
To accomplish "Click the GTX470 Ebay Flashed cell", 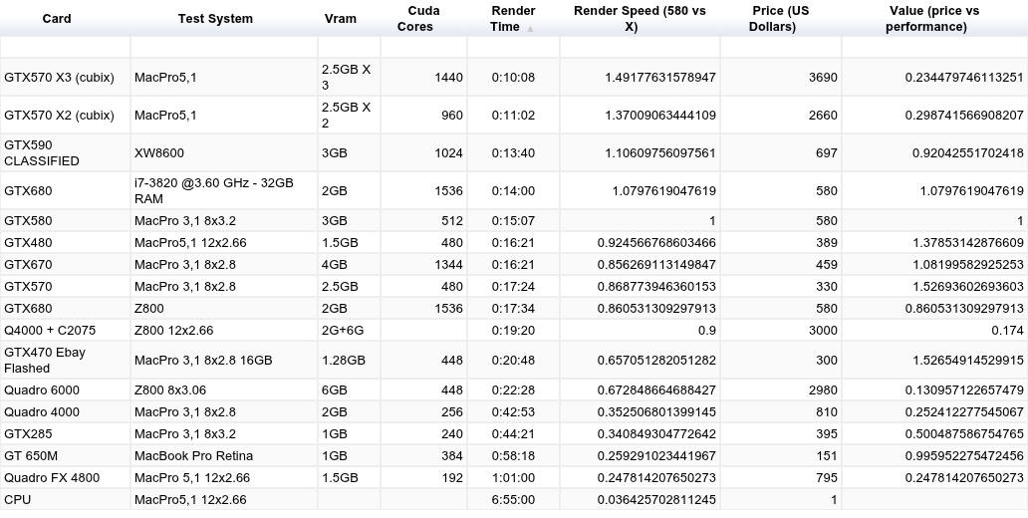I will pos(66,360).
